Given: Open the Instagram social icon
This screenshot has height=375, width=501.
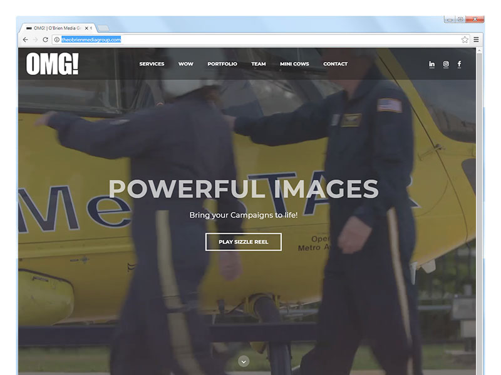Looking at the screenshot, I should tap(446, 64).
